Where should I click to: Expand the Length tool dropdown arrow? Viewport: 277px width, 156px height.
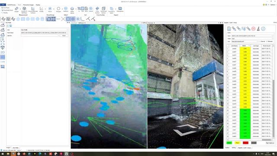[x=20, y=9]
